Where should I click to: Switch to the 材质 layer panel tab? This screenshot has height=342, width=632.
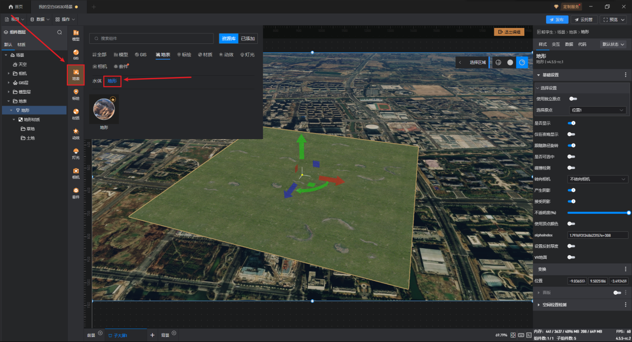pos(21,44)
